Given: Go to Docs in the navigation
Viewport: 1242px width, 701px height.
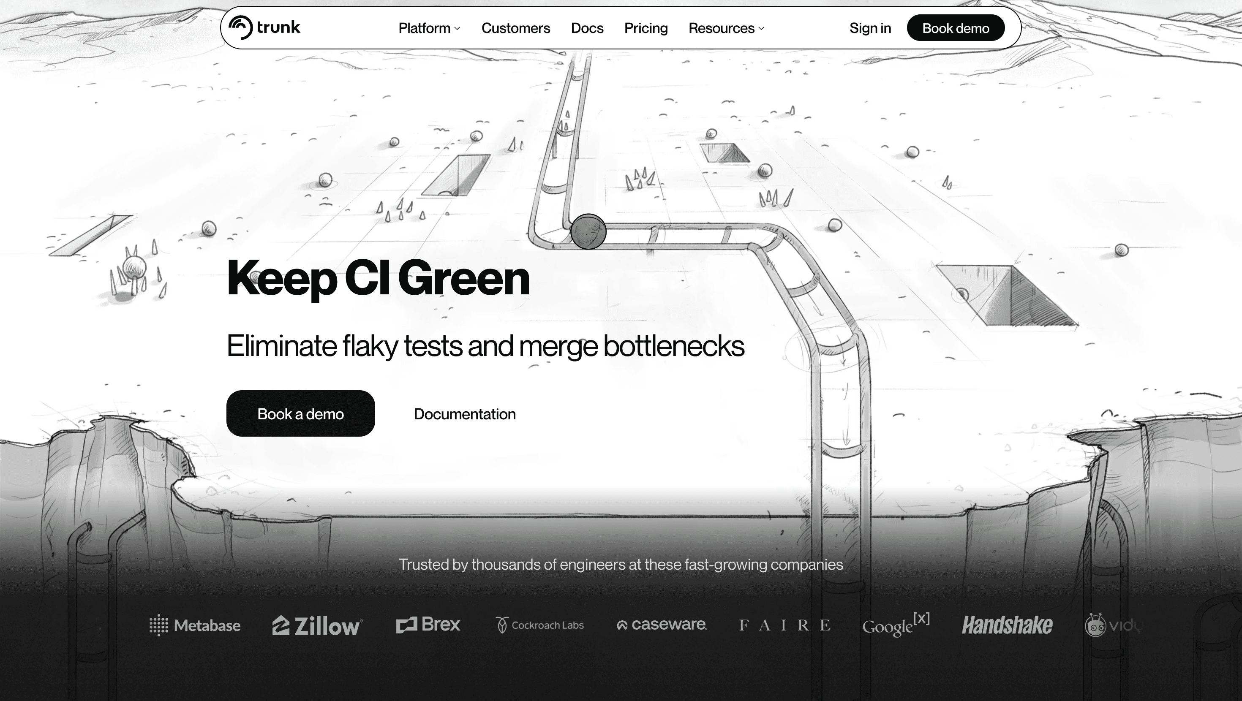Looking at the screenshot, I should 587,28.
